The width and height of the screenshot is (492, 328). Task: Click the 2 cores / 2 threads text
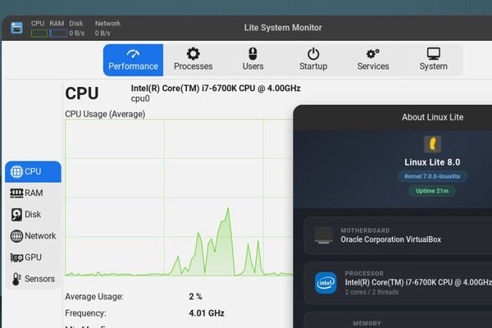(x=371, y=292)
